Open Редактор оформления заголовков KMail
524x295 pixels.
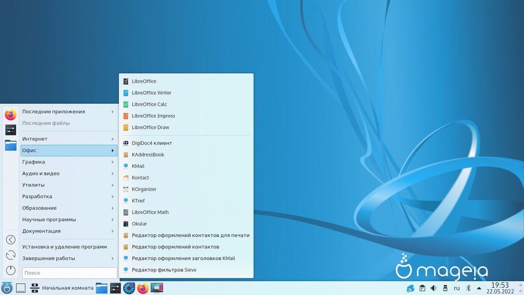point(186,258)
